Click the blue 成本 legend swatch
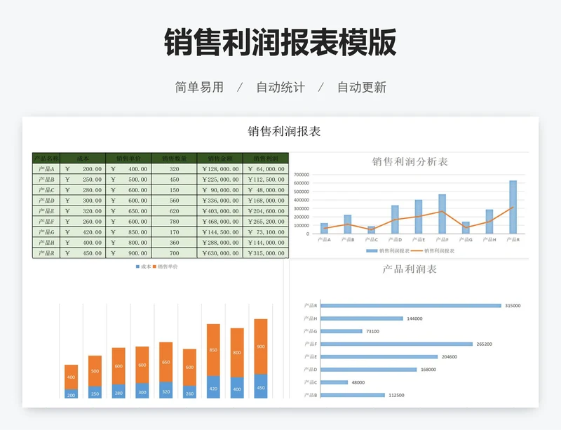 137,267
